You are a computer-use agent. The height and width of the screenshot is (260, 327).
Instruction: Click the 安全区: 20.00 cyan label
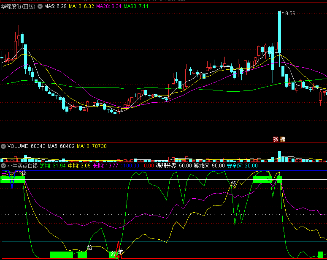(x=242, y=166)
